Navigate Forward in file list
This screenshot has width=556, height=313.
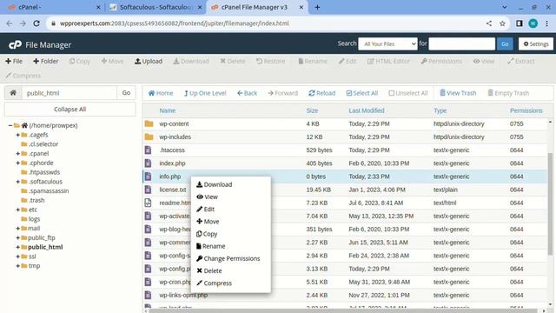click(x=283, y=93)
